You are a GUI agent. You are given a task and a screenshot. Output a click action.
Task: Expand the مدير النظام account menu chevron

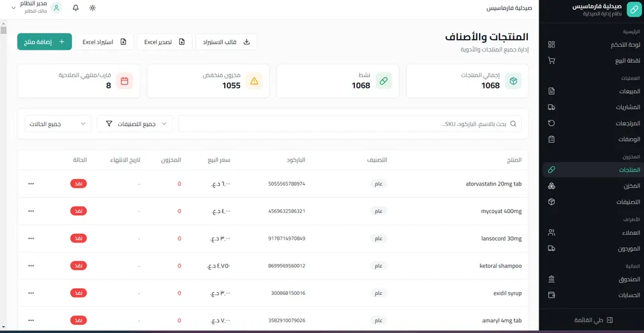13,8
